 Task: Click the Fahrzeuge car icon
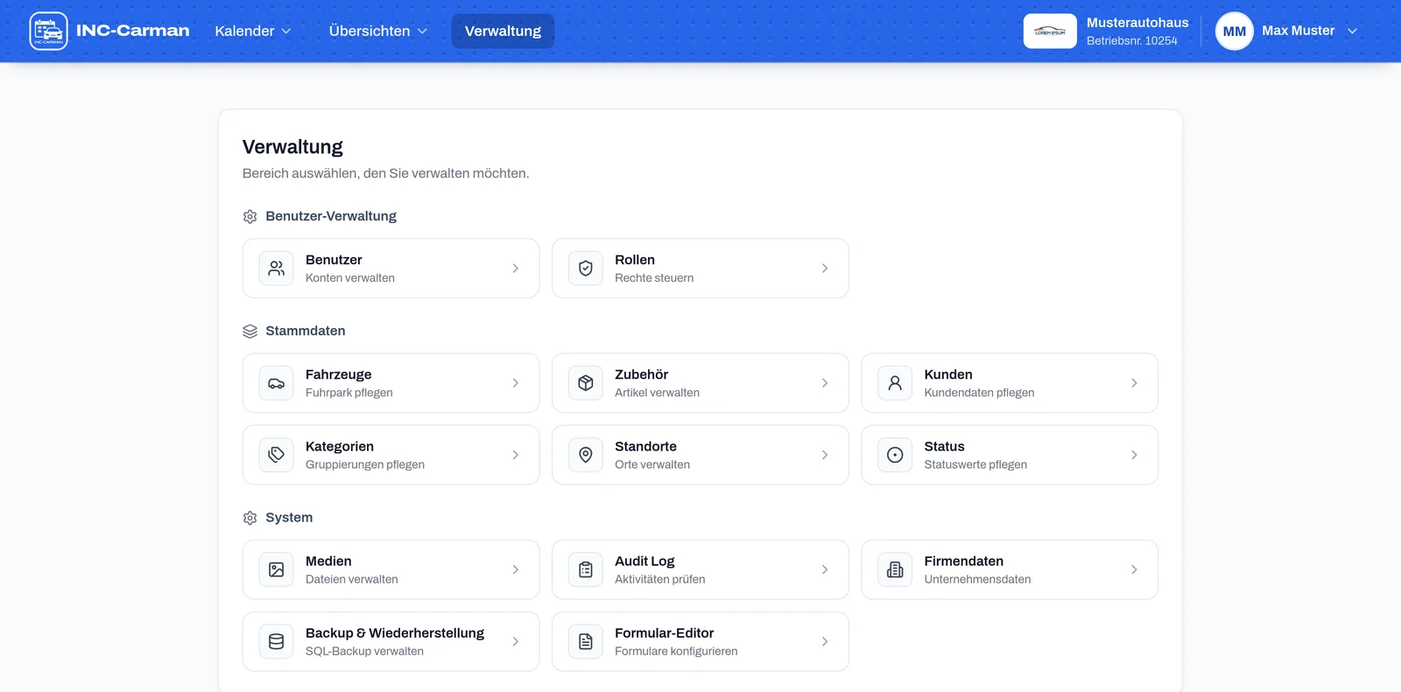coord(277,383)
